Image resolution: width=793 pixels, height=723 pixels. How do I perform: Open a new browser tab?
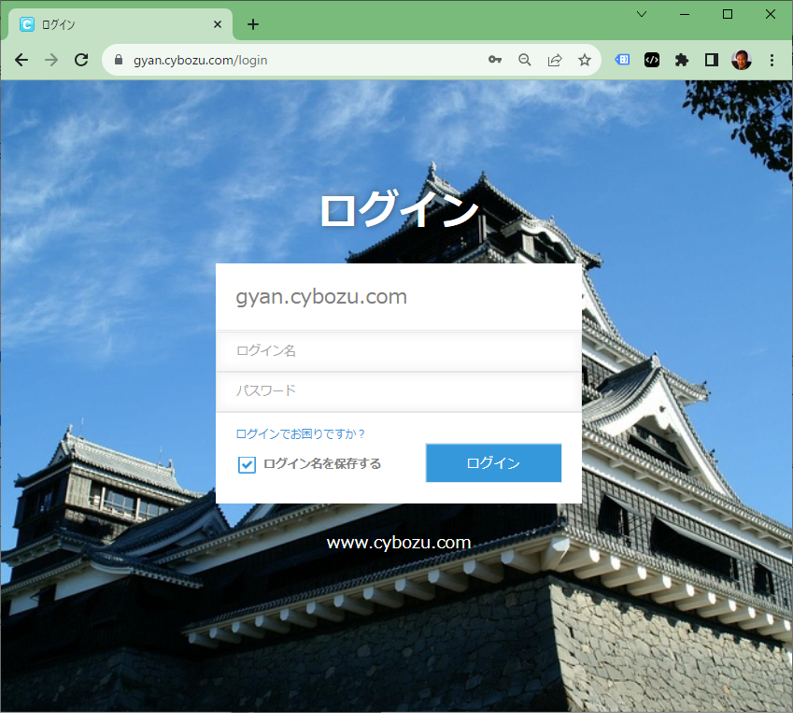(x=253, y=24)
